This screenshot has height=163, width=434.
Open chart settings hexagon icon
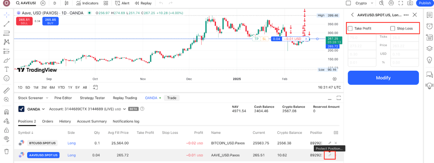coord(391,3)
